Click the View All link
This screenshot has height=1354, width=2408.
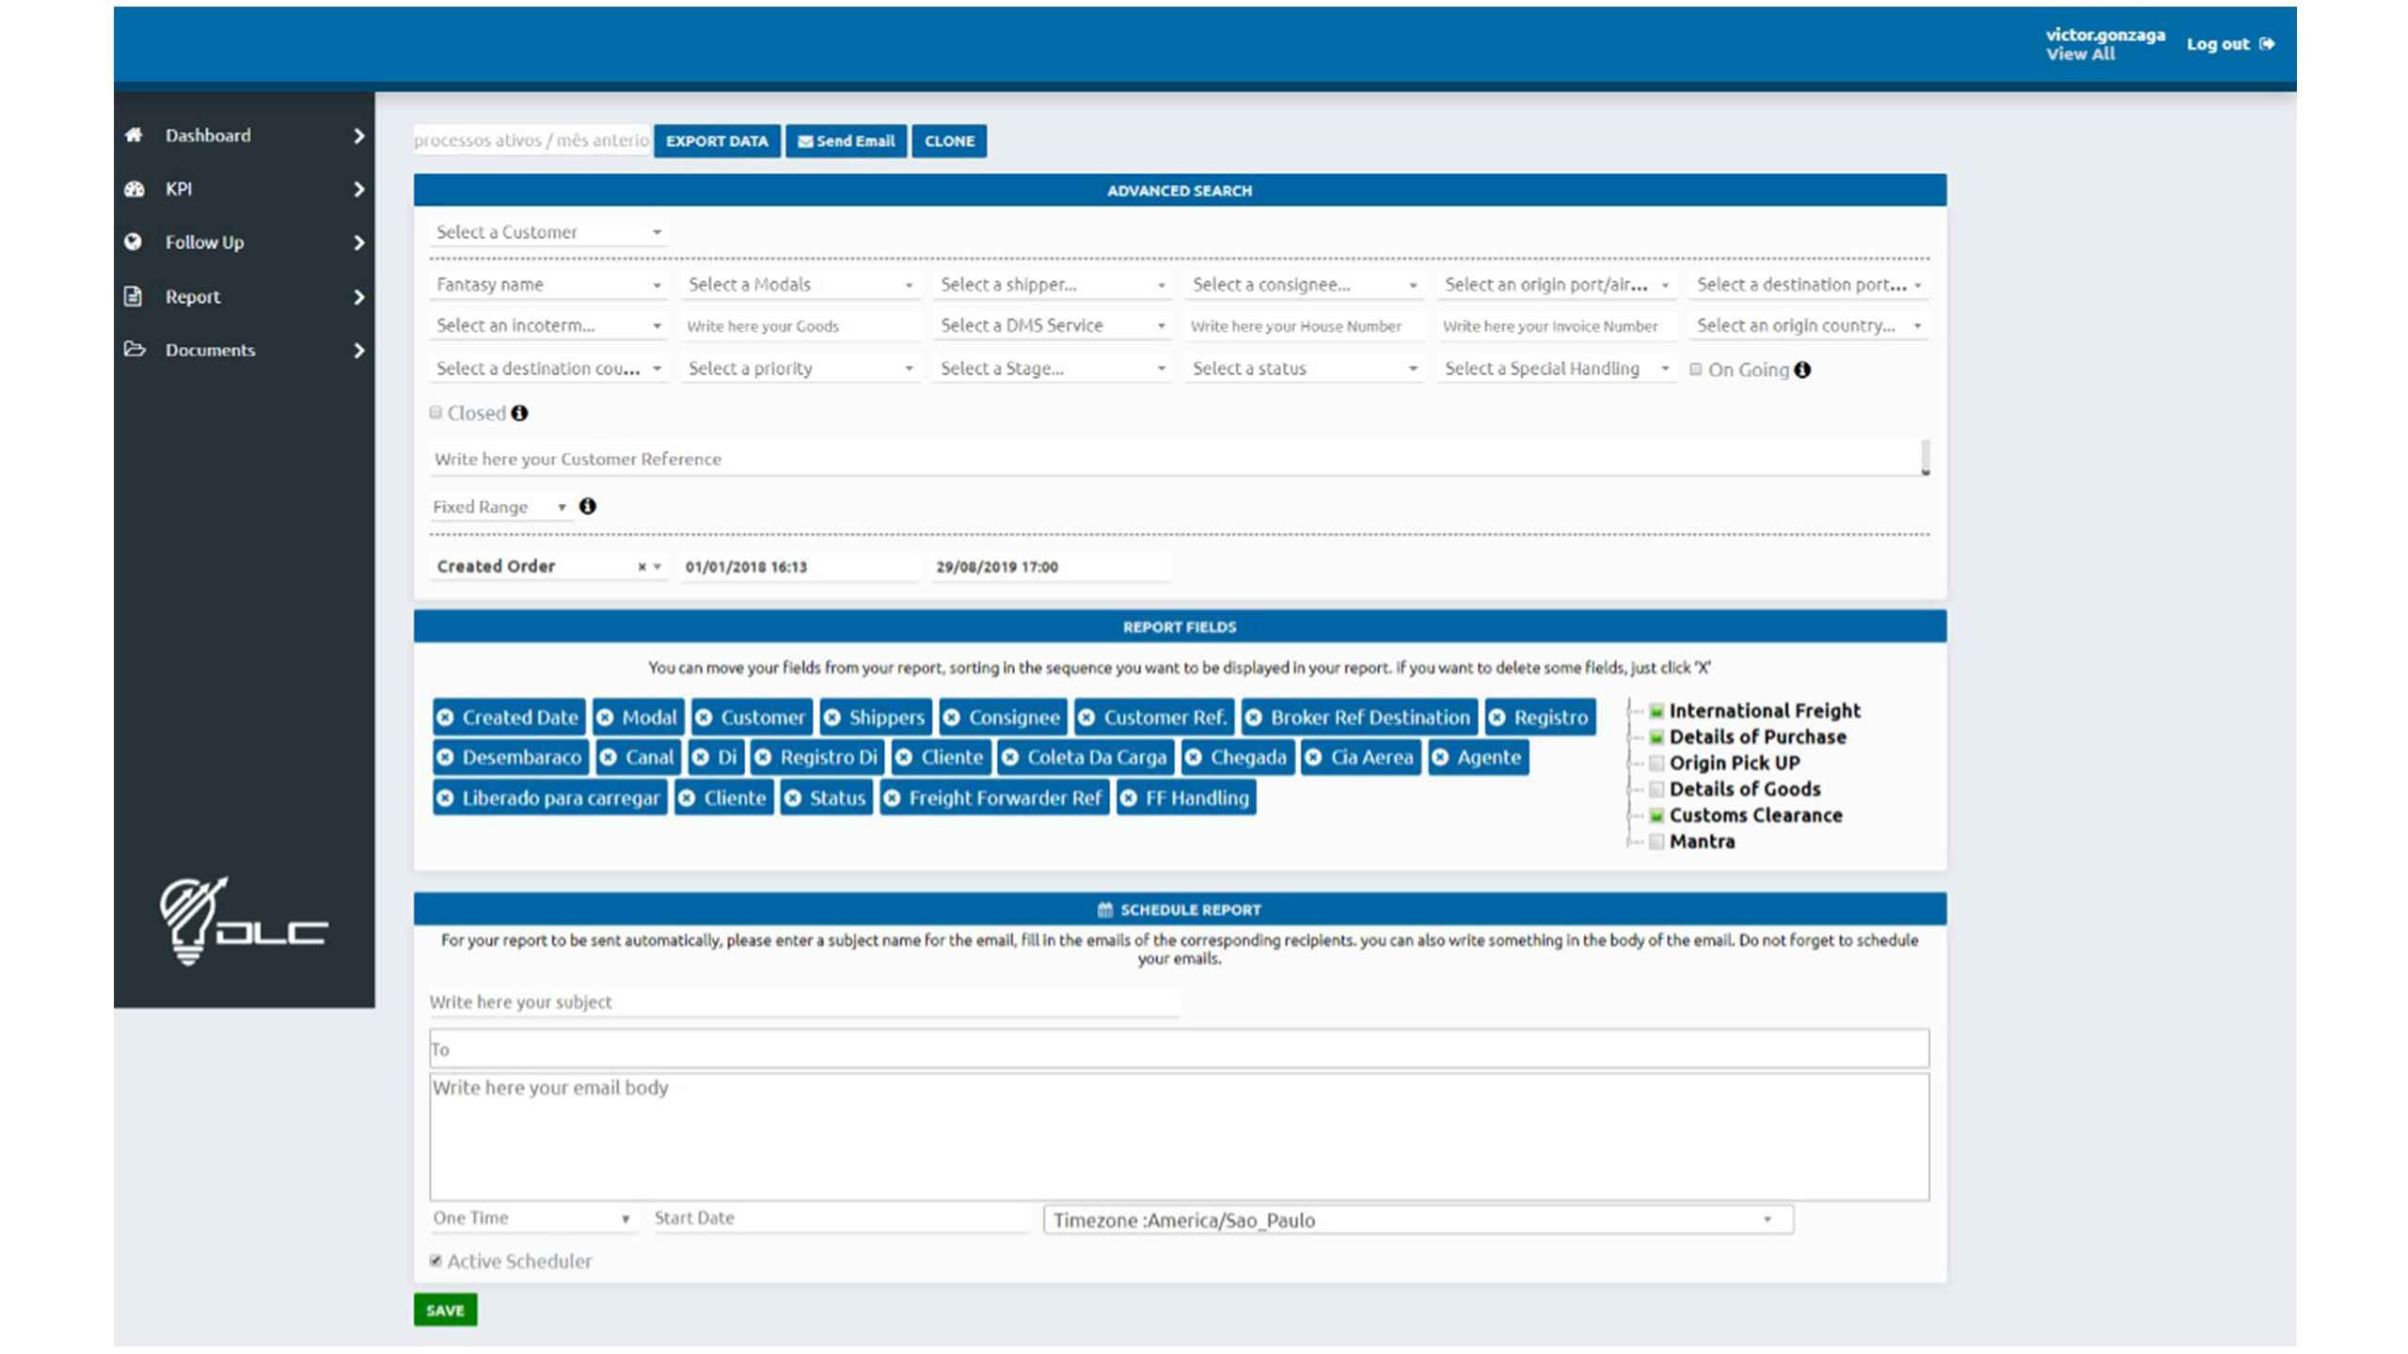[x=2080, y=55]
